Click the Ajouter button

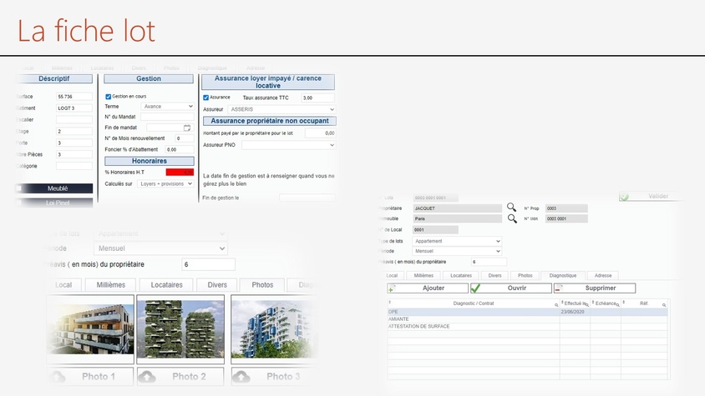click(428, 288)
